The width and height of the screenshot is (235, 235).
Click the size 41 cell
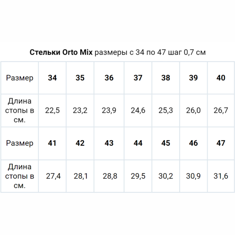(52, 143)
